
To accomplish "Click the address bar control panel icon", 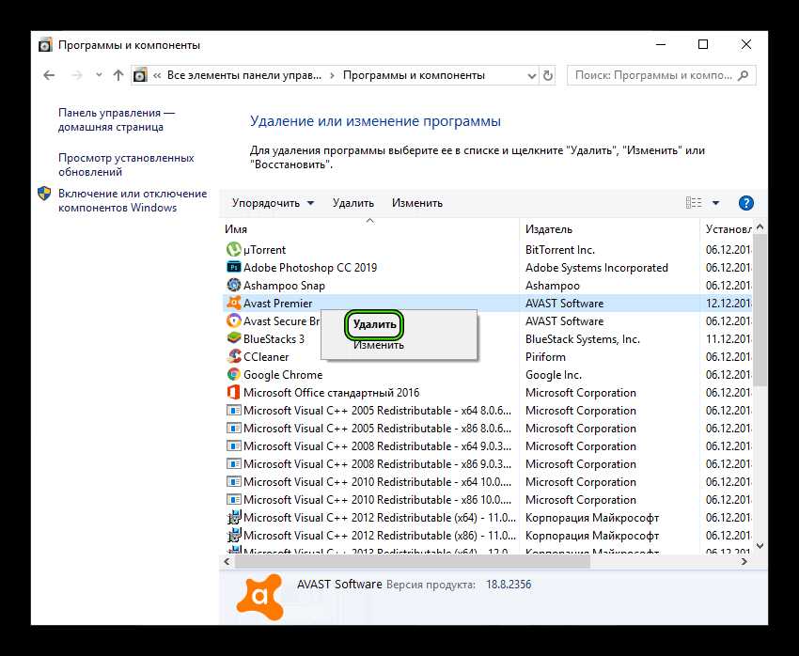I will [140, 75].
